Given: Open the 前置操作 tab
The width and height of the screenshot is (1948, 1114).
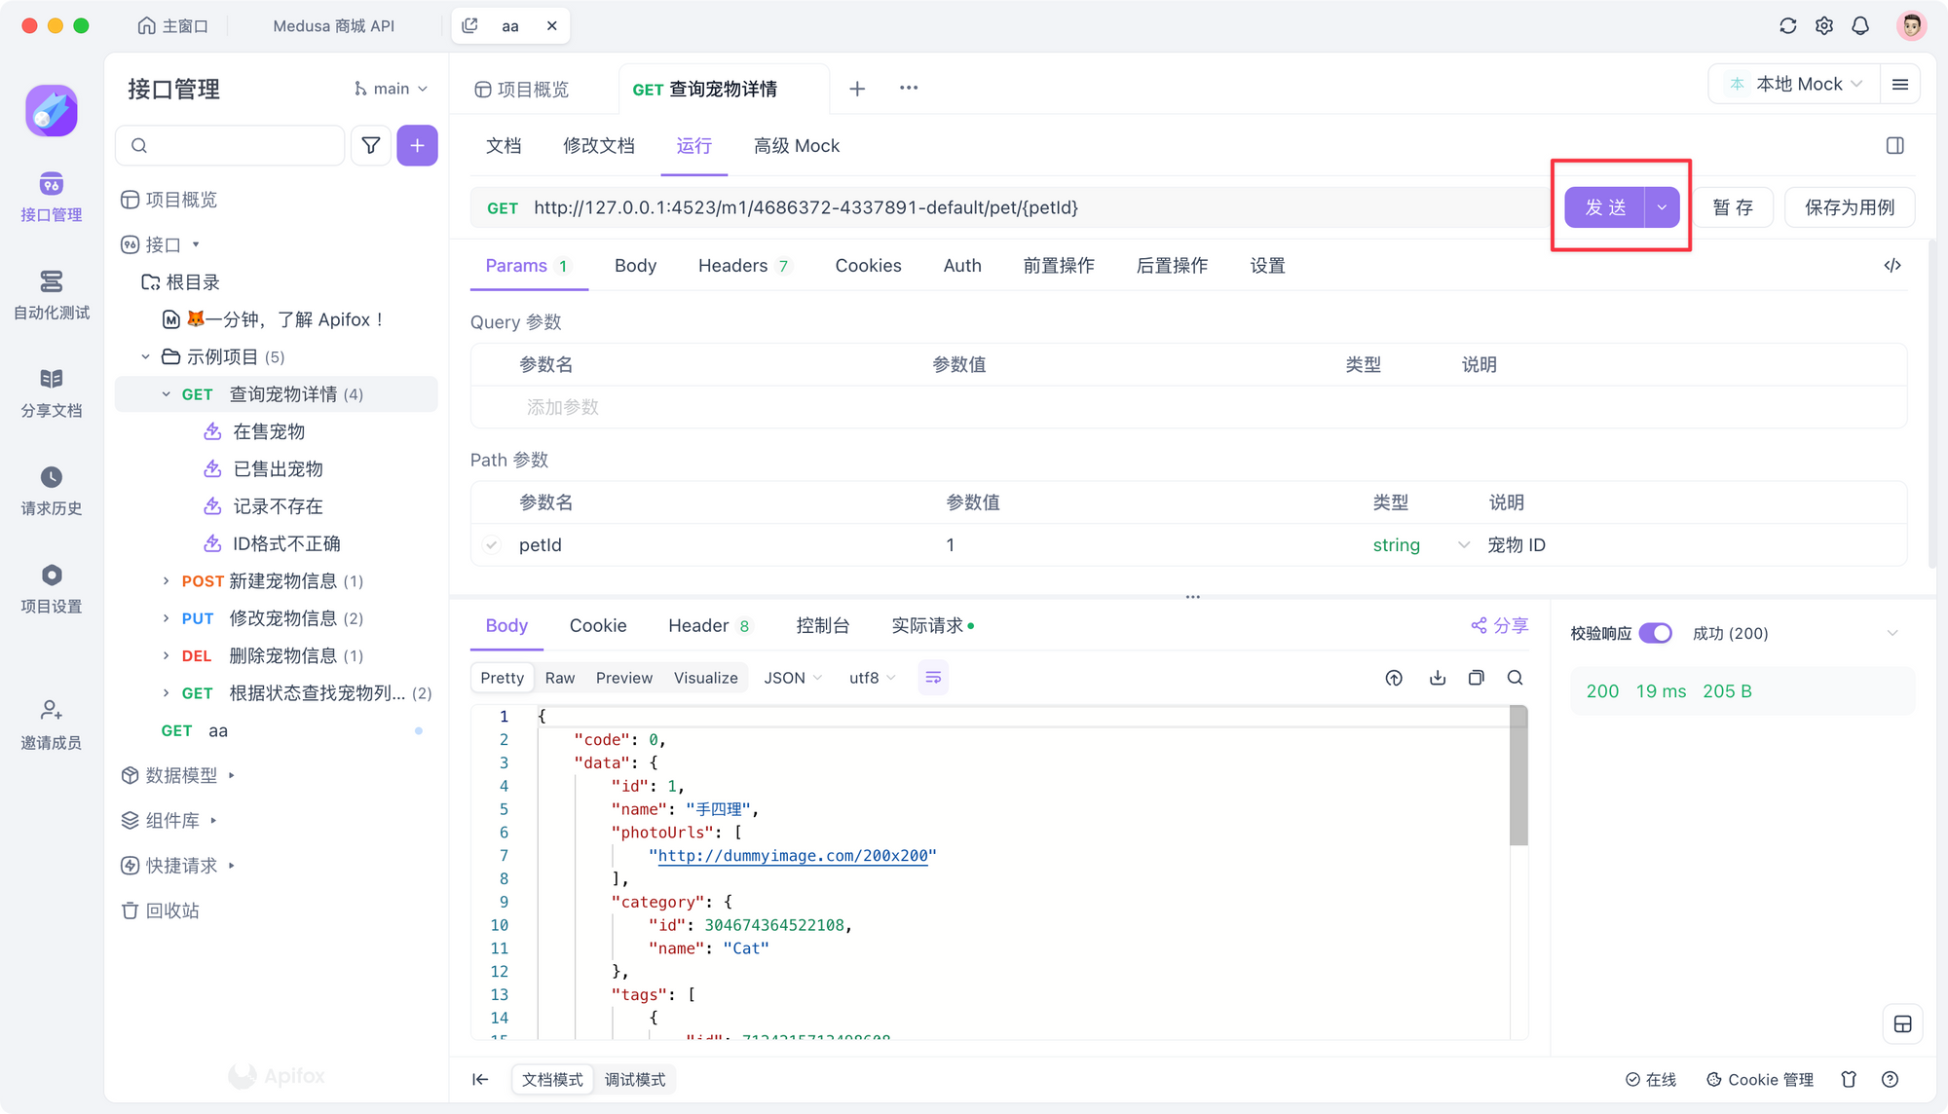Looking at the screenshot, I should click(x=1059, y=266).
